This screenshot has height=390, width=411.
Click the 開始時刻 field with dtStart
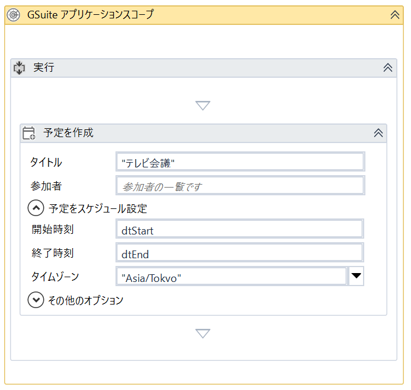(240, 230)
